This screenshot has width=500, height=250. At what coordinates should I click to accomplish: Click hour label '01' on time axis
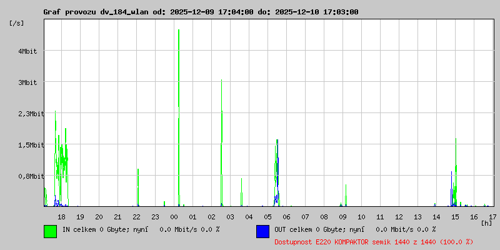pyautogui.click(x=192, y=217)
